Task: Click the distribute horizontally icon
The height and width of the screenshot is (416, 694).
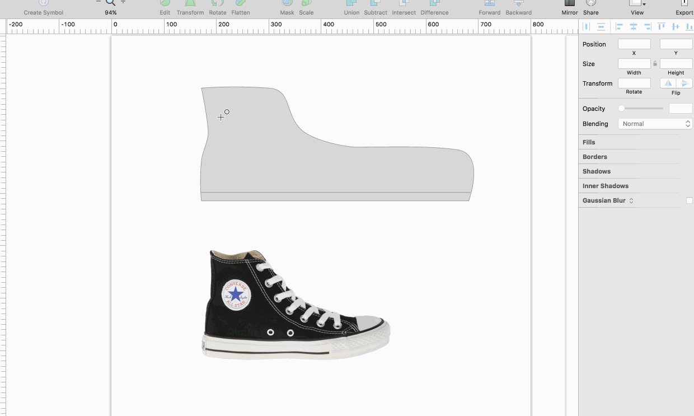Action: pyautogui.click(x=587, y=26)
